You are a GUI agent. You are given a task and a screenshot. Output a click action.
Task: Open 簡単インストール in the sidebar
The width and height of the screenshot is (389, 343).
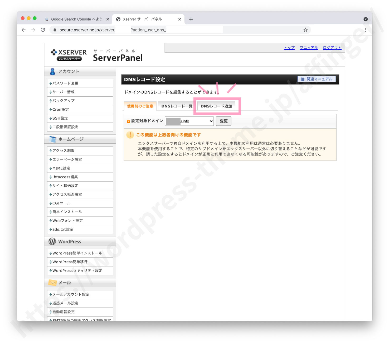80,212
